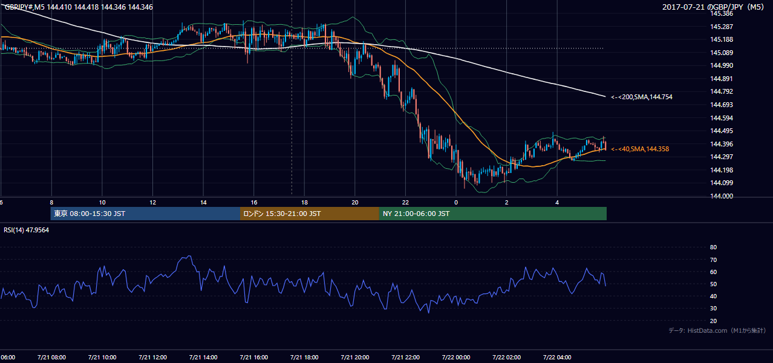773x363 pixels.
Task: Click the 7/21 22:00 time label
Action: [x=405, y=358]
